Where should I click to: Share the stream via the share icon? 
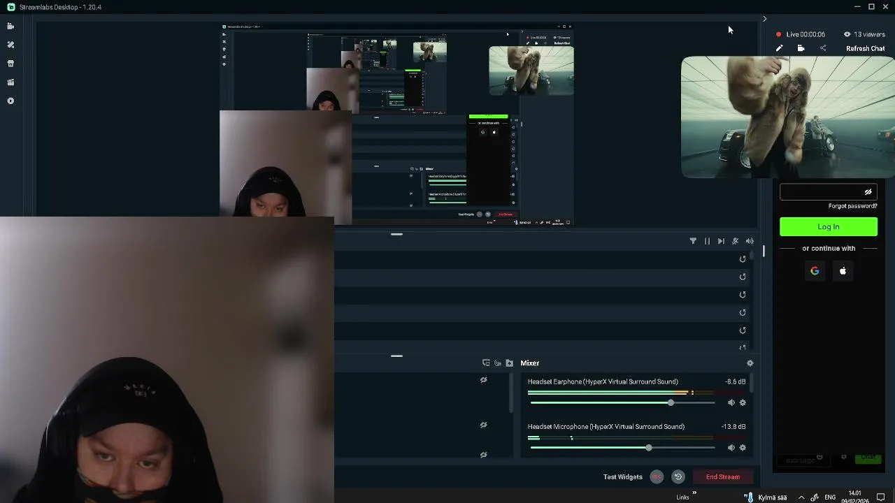(x=823, y=48)
